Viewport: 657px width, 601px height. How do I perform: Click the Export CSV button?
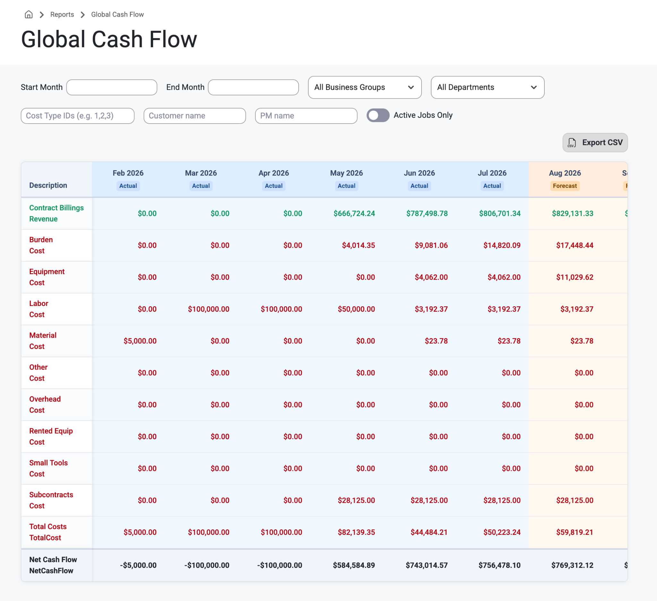tap(595, 143)
